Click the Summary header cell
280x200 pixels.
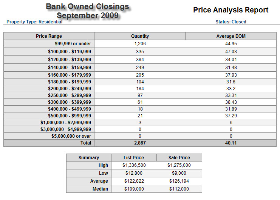click(89, 158)
